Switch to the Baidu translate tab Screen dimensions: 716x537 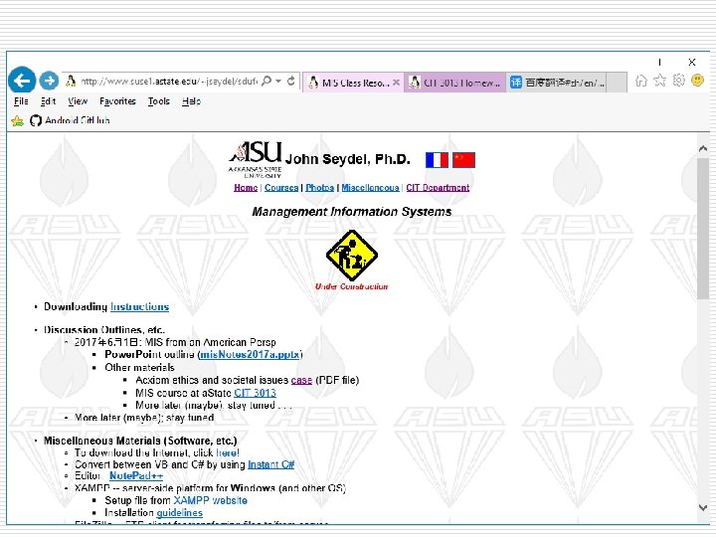pos(556,83)
